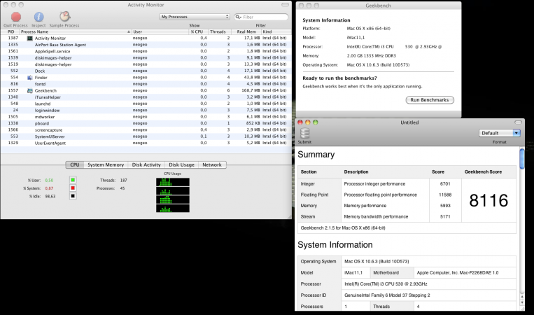The image size is (534, 315).
Task: Click the Untitled window vertical scrollbar thumb
Action: [521, 158]
